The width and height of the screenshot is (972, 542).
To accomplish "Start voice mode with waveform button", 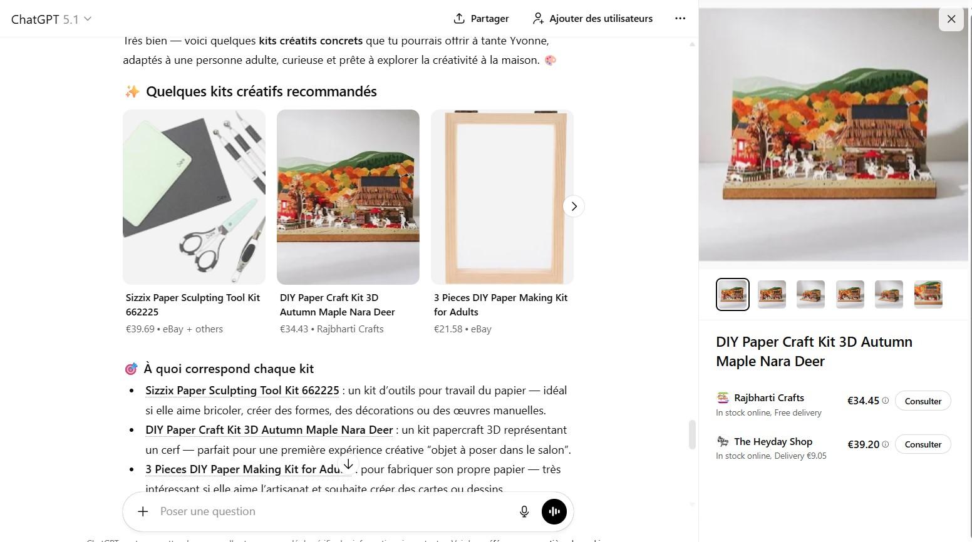I will coord(554,511).
